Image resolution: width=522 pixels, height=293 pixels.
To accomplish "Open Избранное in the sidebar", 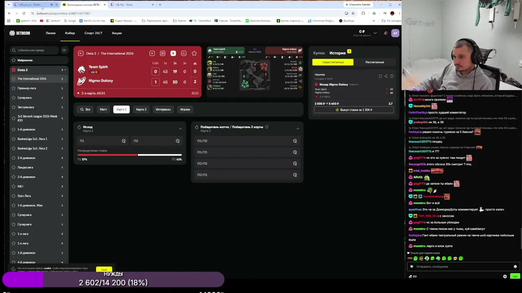I will click(x=40, y=60).
